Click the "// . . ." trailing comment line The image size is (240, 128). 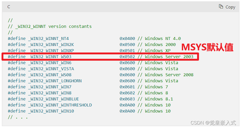(18, 117)
